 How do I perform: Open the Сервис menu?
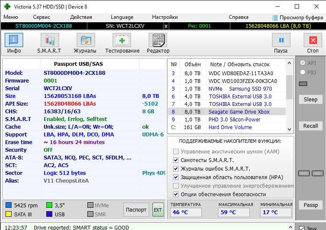(42, 17)
